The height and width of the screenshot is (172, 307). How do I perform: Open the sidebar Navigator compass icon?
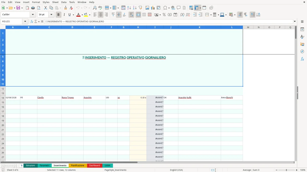302,51
